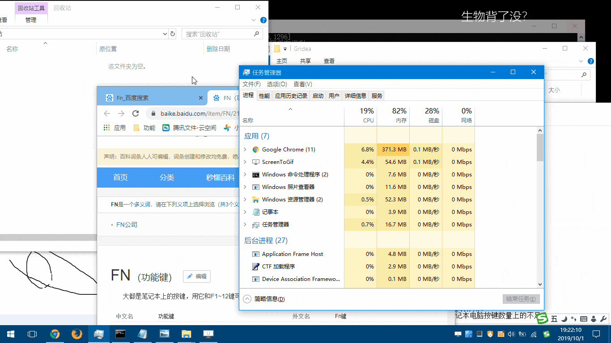Viewport: 611px width, 343px height.
Task: Expand the ScreenToGif process row
Action: point(245,162)
